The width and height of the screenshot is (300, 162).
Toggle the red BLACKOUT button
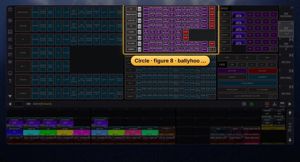click(x=262, y=71)
